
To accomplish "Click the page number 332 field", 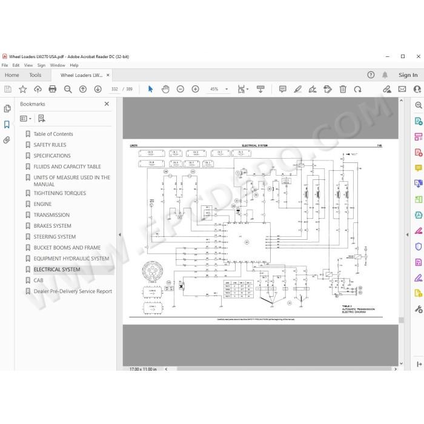I will coord(114,89).
